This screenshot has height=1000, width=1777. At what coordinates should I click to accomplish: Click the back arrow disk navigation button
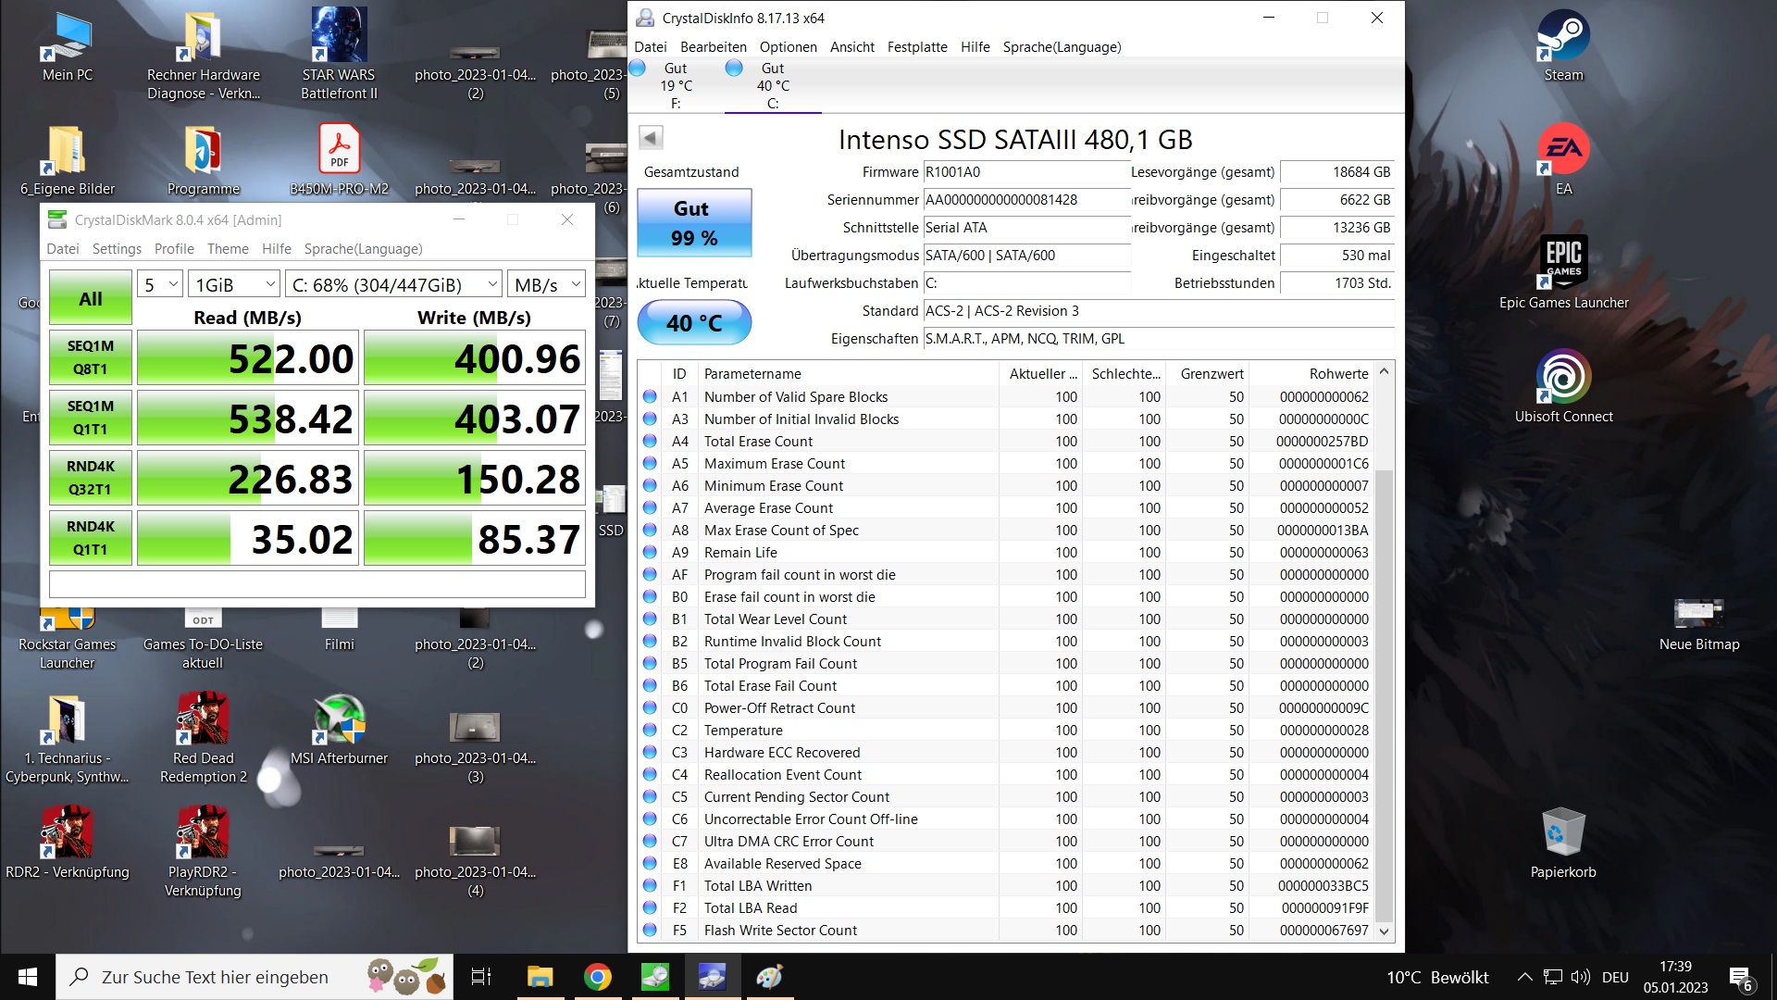[x=651, y=138]
